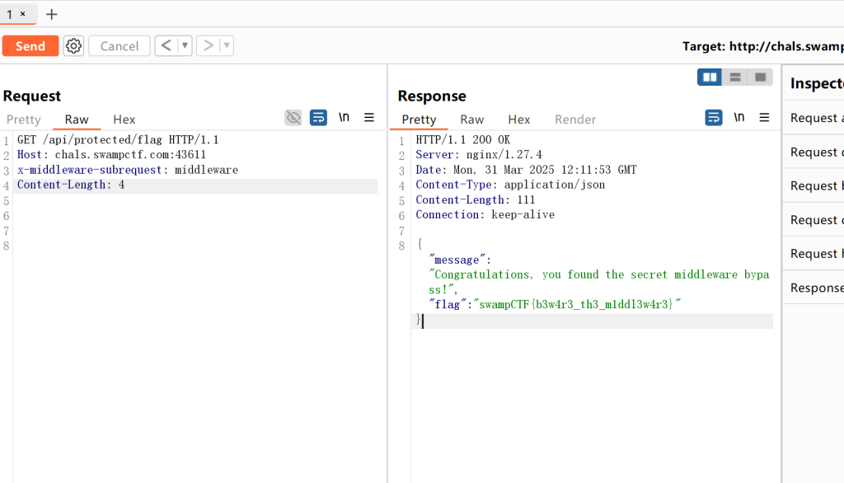Viewport: 844px width, 483px height.
Task: Expand the Inspector Response row
Action: point(814,288)
